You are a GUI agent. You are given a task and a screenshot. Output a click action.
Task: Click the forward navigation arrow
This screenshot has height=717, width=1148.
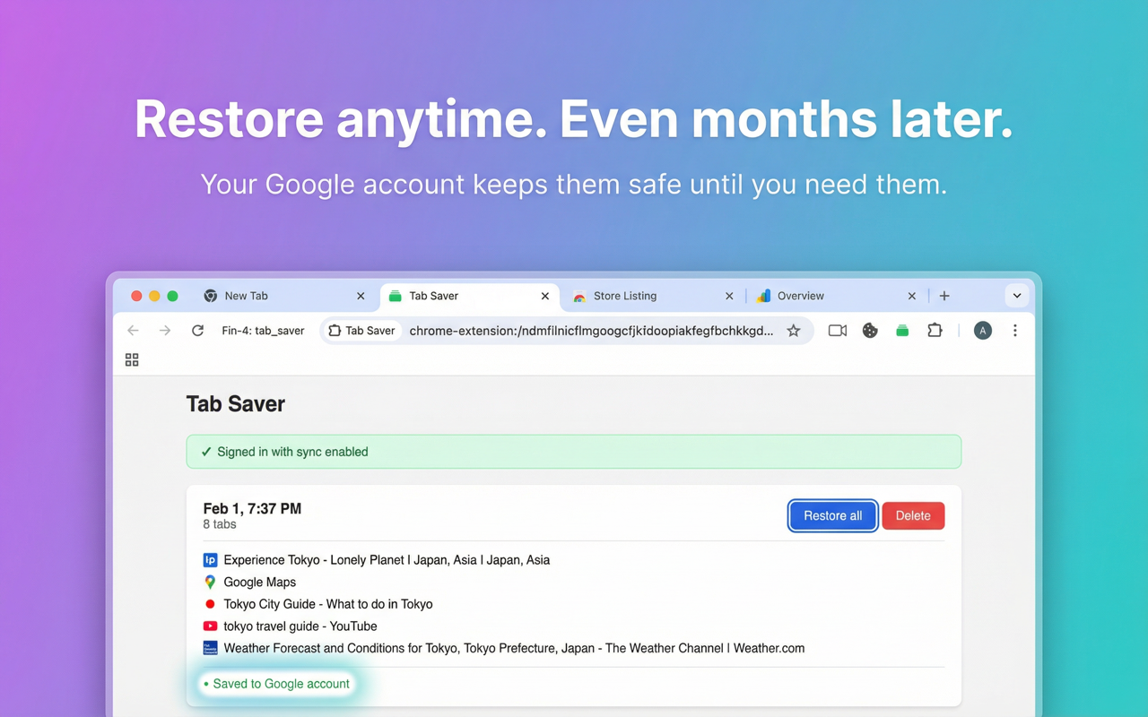pyautogui.click(x=165, y=330)
